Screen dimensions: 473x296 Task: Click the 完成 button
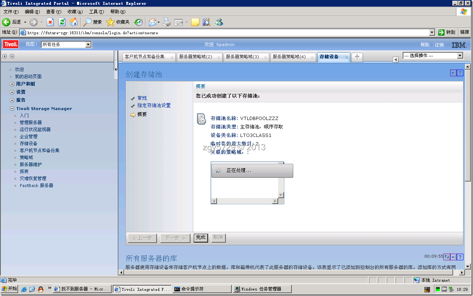point(201,237)
